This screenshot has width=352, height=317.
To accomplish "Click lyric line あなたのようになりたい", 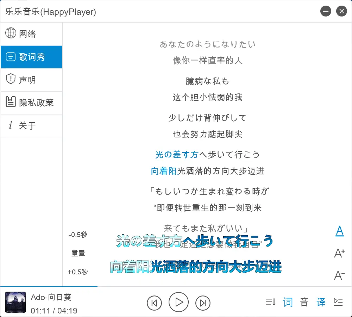I will click(207, 44).
